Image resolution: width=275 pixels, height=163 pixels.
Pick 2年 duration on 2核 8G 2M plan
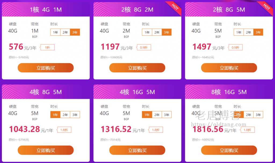point(157,32)
